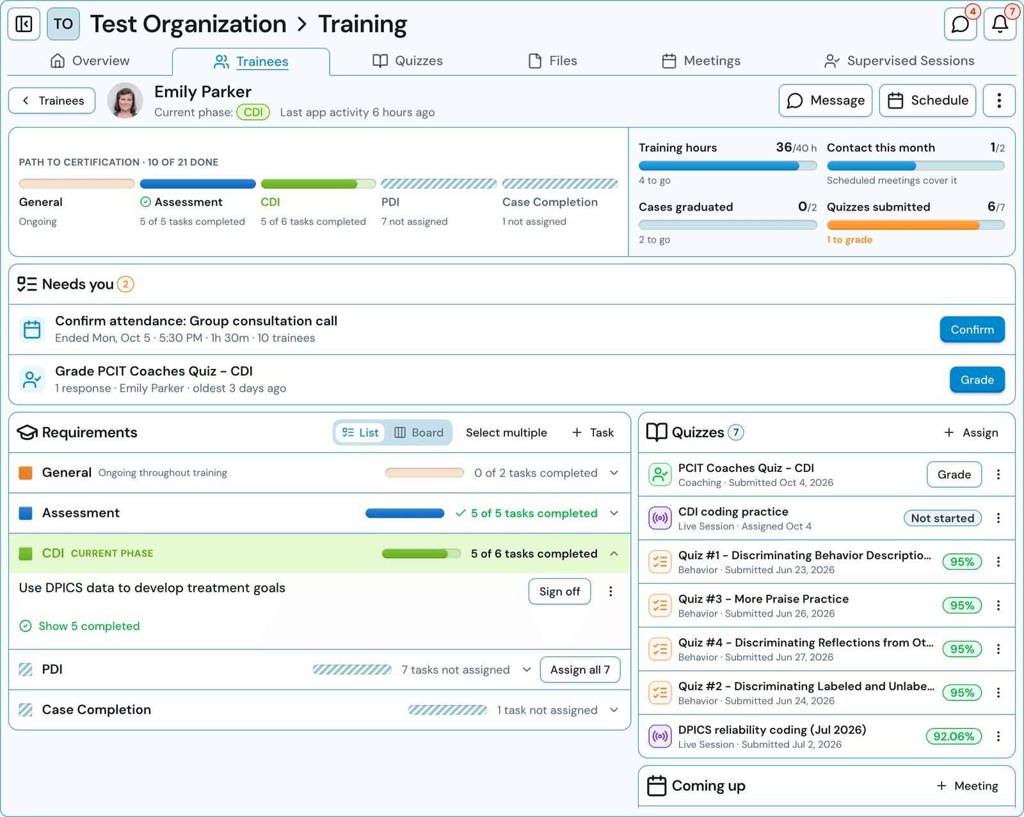This screenshot has height=817, width=1024.
Task: Open trainee header three-dot menu
Action: (999, 101)
